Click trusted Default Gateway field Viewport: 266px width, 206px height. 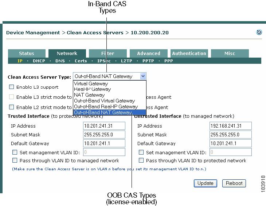[104, 143]
